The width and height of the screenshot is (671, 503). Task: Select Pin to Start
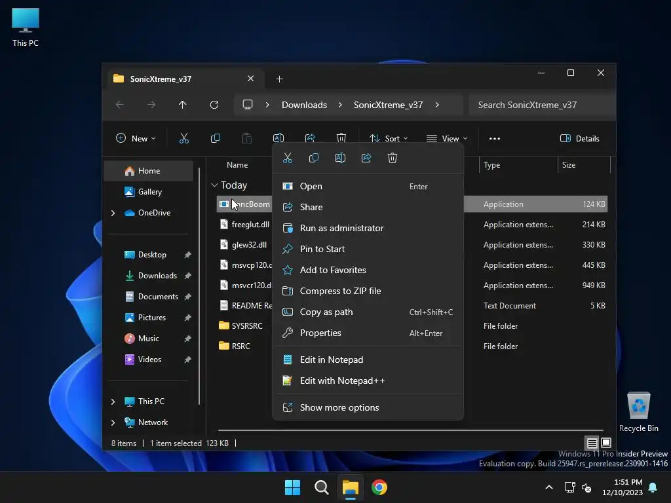click(368, 250)
